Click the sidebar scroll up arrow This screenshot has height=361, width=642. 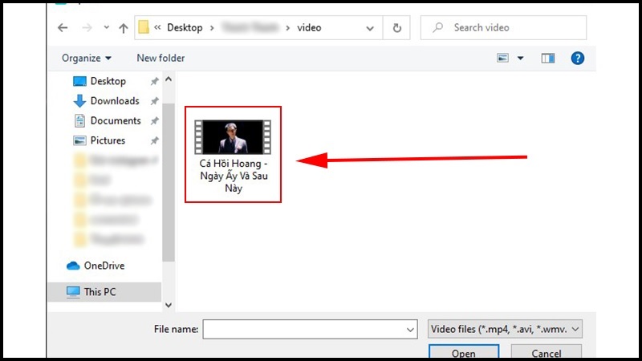click(x=169, y=79)
